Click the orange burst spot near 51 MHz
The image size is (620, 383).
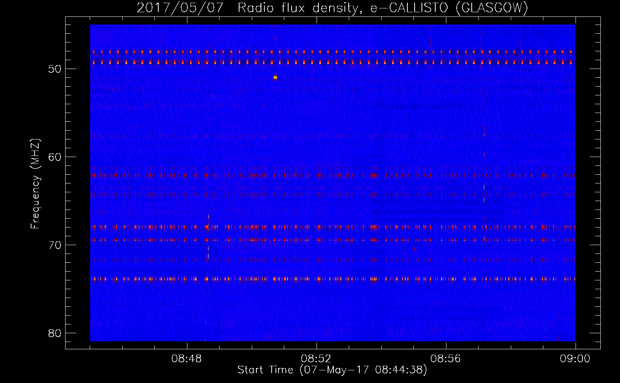(x=275, y=77)
